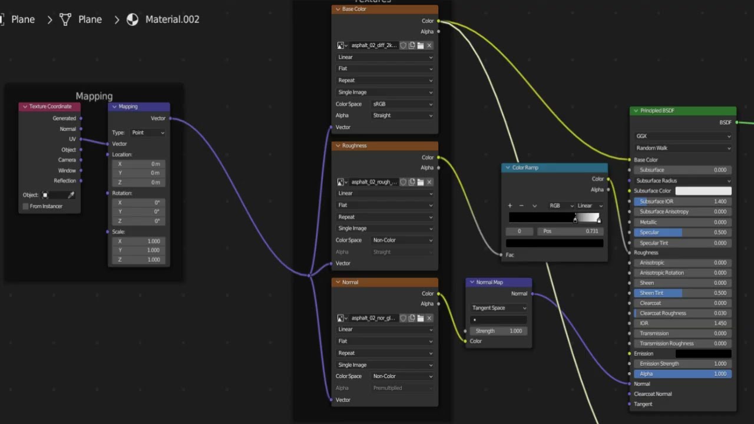Image resolution: width=754 pixels, height=424 pixels.
Task: Collapse the Color Ramp node
Action: [508, 168]
